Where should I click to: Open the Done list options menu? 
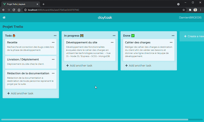173,35
